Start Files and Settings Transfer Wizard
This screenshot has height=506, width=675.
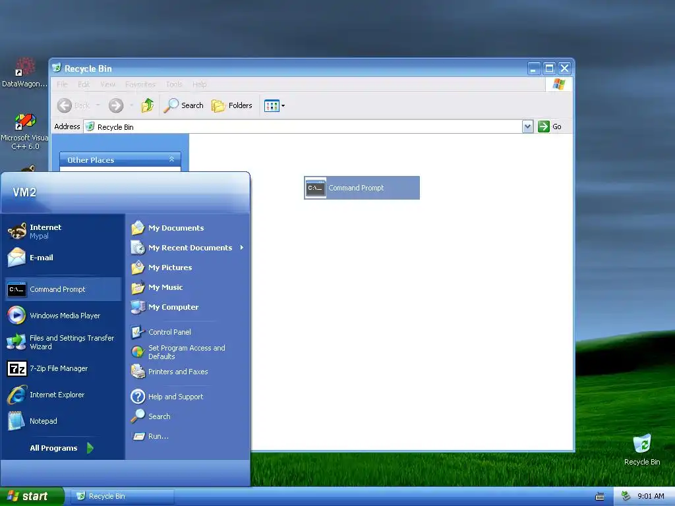tap(63, 342)
